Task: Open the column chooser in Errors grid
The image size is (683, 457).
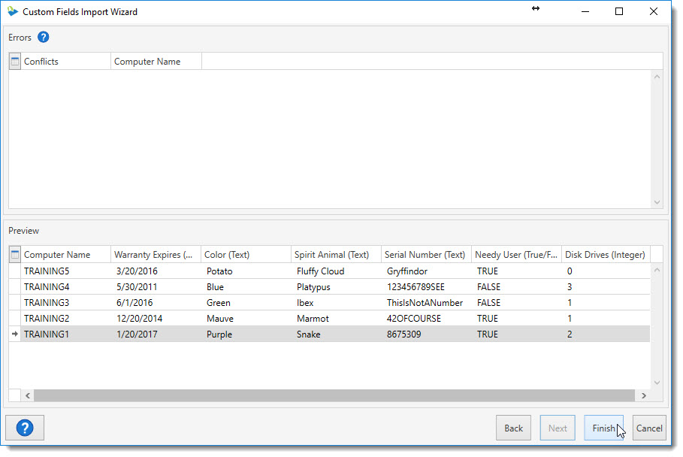Action: tap(15, 62)
